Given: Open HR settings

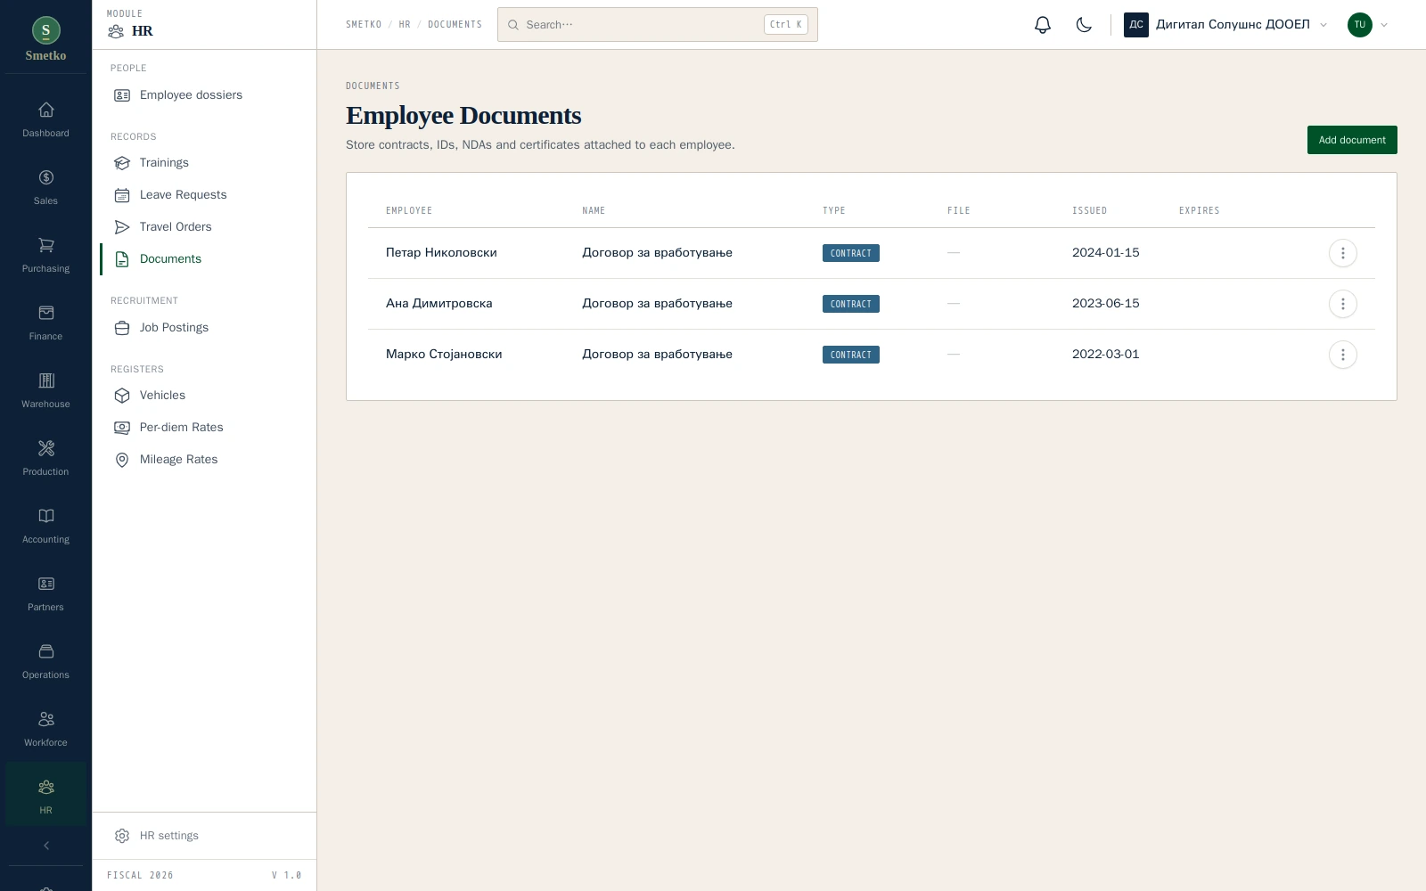Looking at the screenshot, I should (204, 836).
